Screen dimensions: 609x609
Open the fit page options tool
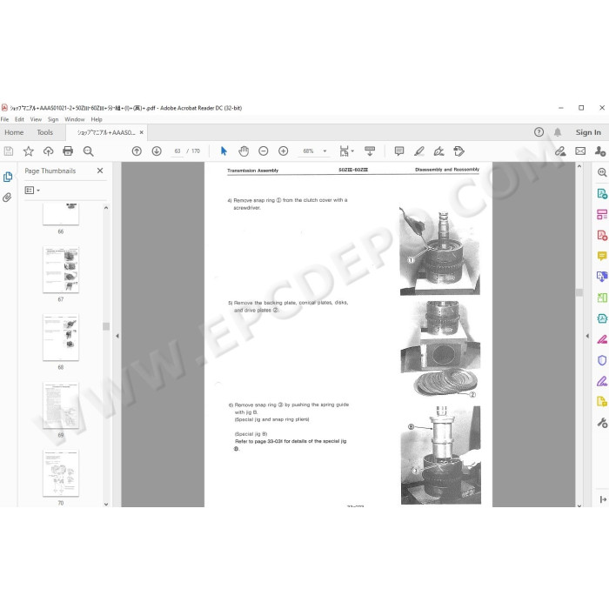pos(346,151)
